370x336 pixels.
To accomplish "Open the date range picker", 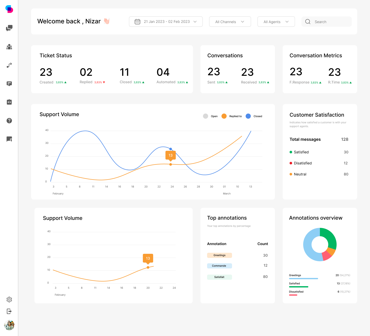I will coord(166,22).
